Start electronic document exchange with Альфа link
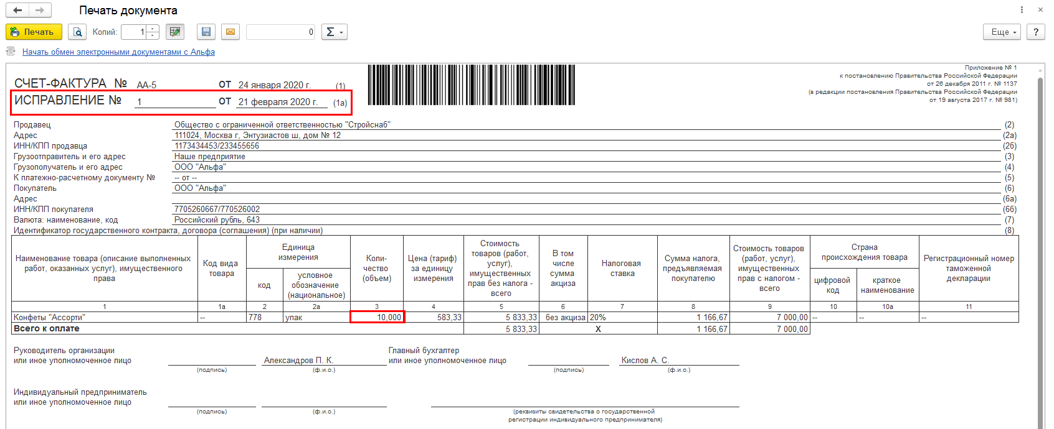This screenshot has width=1054, height=429. 118,52
